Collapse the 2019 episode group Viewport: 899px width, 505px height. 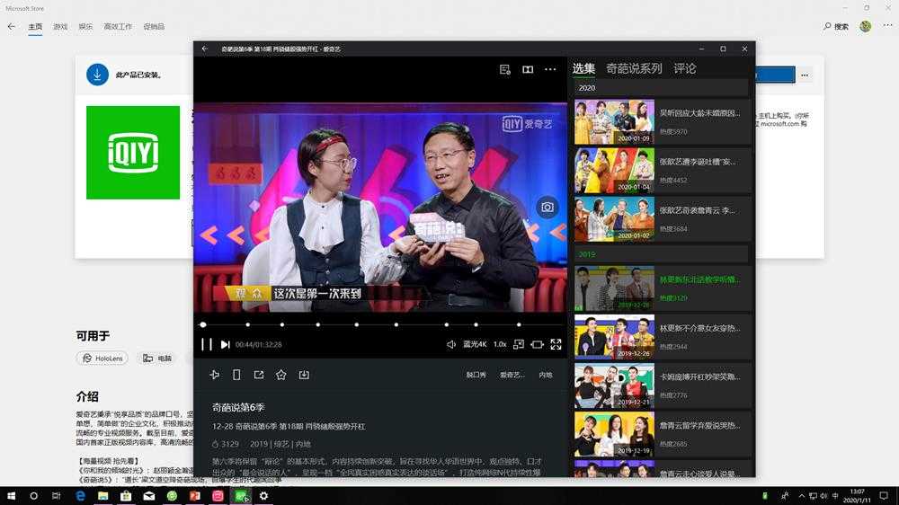point(661,254)
